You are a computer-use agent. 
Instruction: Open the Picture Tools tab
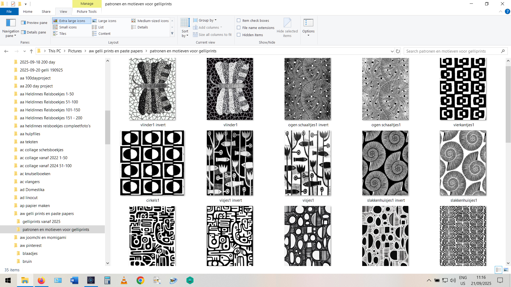point(86,12)
